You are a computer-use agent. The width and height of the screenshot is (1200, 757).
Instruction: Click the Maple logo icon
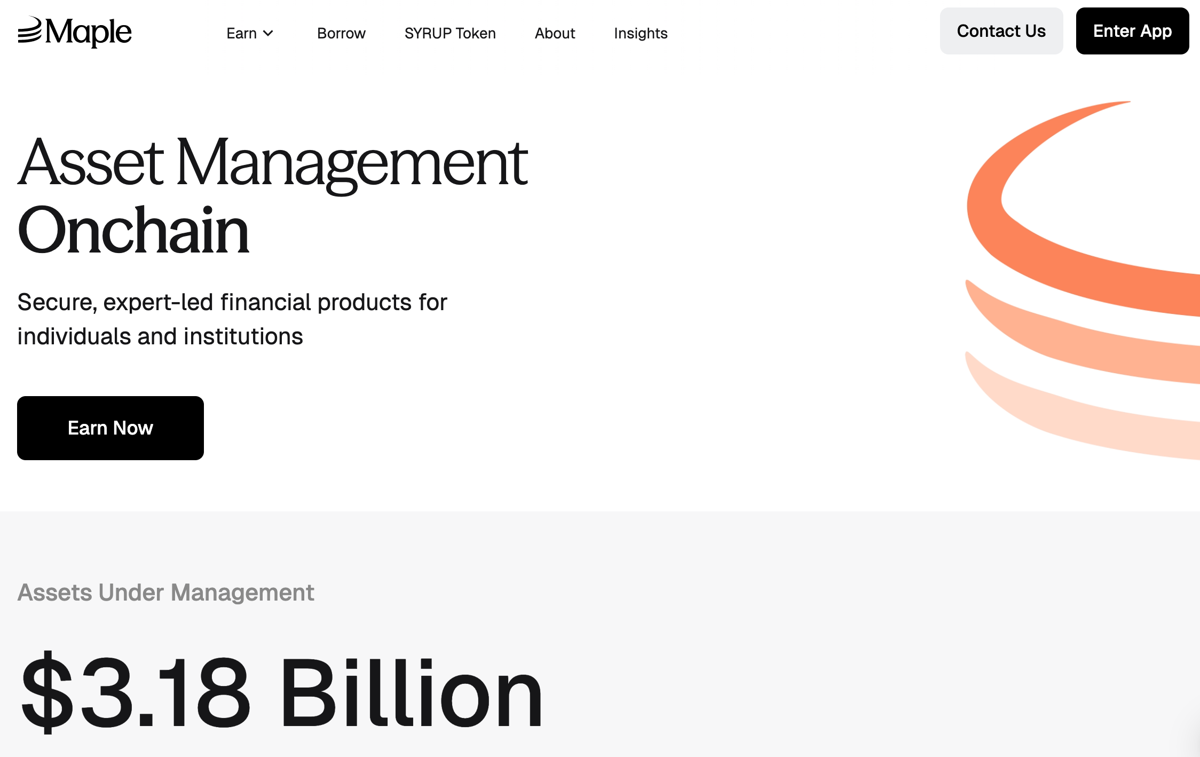[x=29, y=30]
